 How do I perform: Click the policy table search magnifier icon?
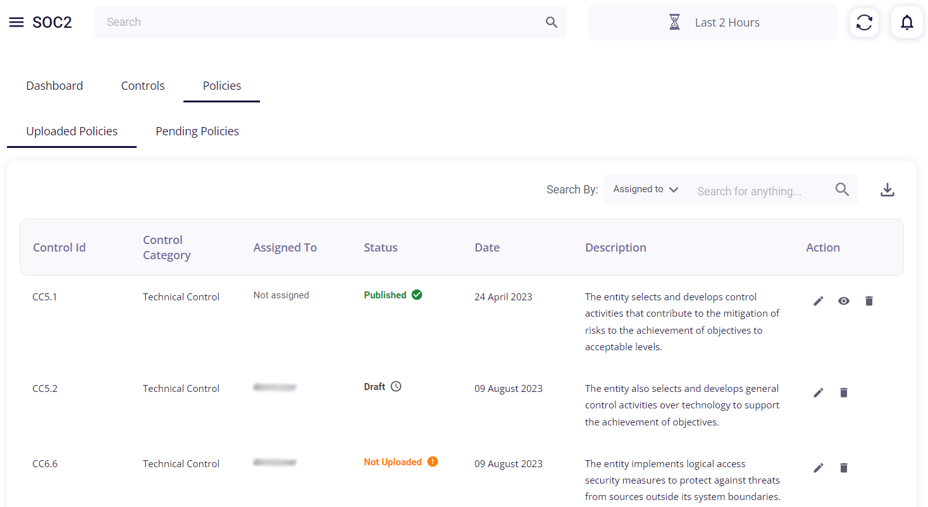pos(842,190)
